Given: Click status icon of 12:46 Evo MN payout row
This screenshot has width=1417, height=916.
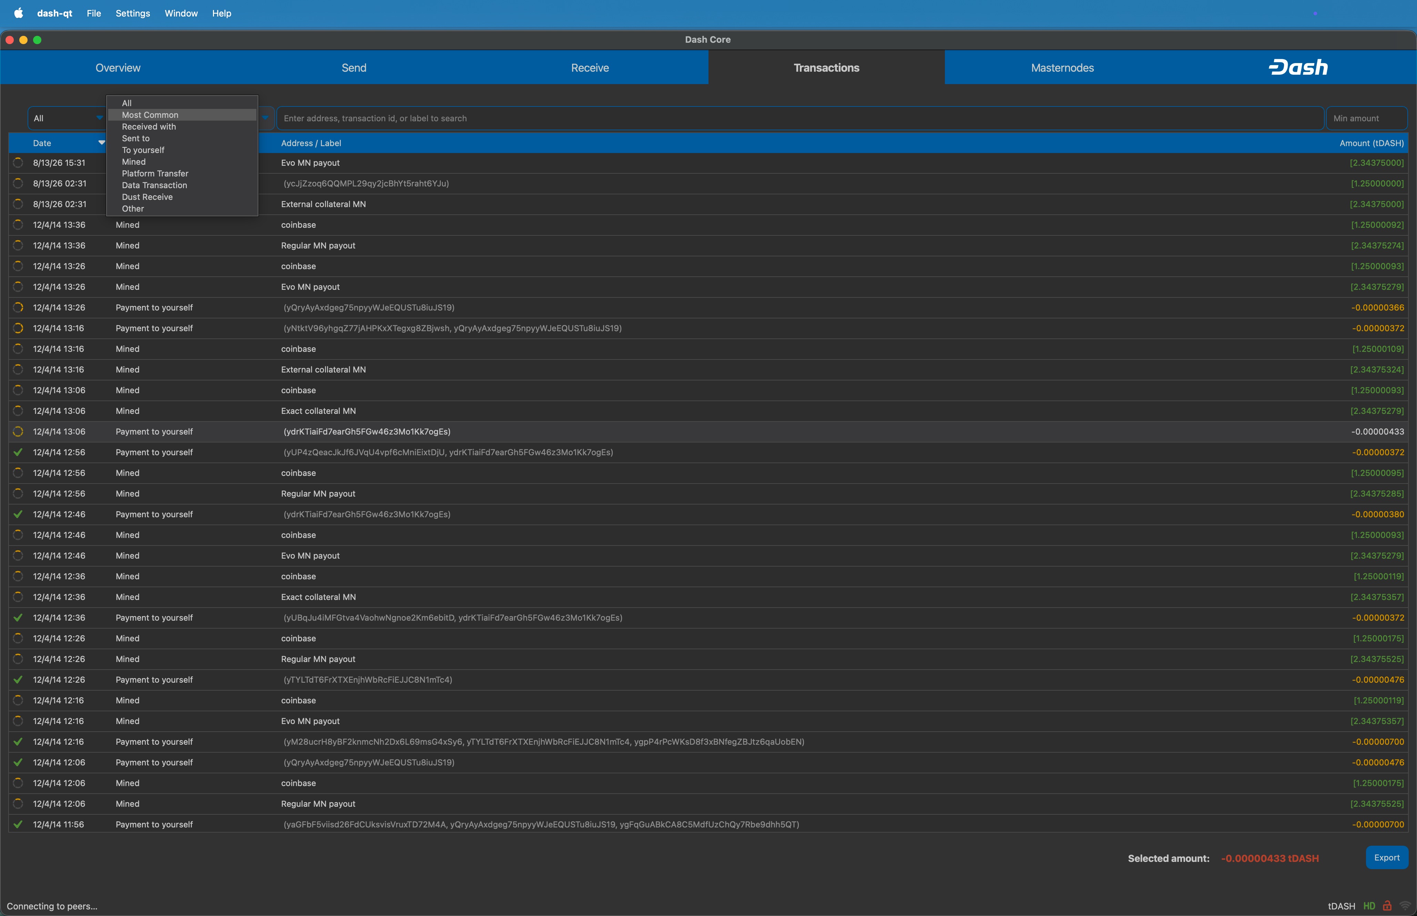Looking at the screenshot, I should click(18, 556).
